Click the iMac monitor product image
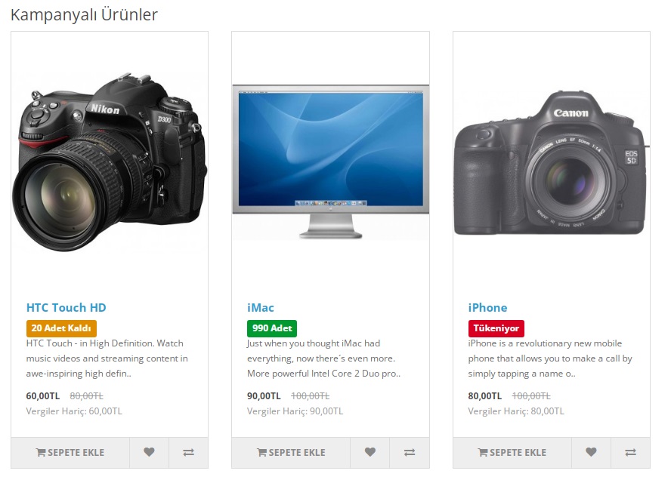Viewport: 671px width, 480px height. [330, 162]
